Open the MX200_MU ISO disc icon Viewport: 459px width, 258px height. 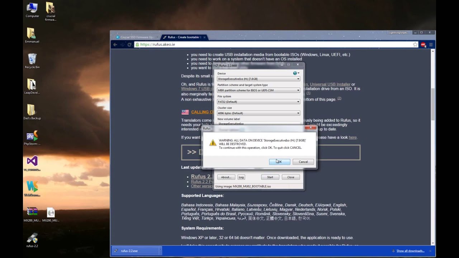[x=51, y=214]
